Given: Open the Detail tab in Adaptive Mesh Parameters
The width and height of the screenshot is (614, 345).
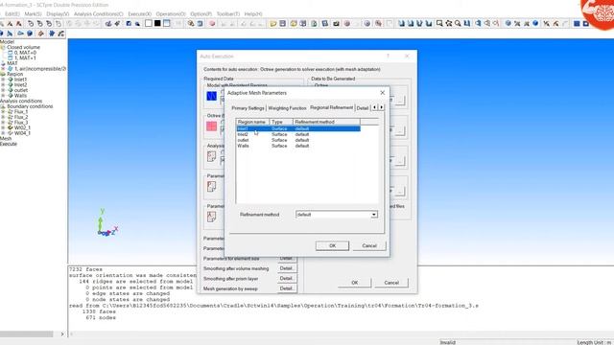Looking at the screenshot, I should pos(363,108).
